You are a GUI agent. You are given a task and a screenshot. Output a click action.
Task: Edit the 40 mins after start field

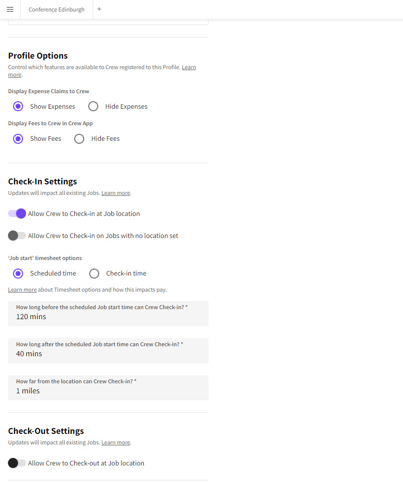pyautogui.click(x=108, y=354)
